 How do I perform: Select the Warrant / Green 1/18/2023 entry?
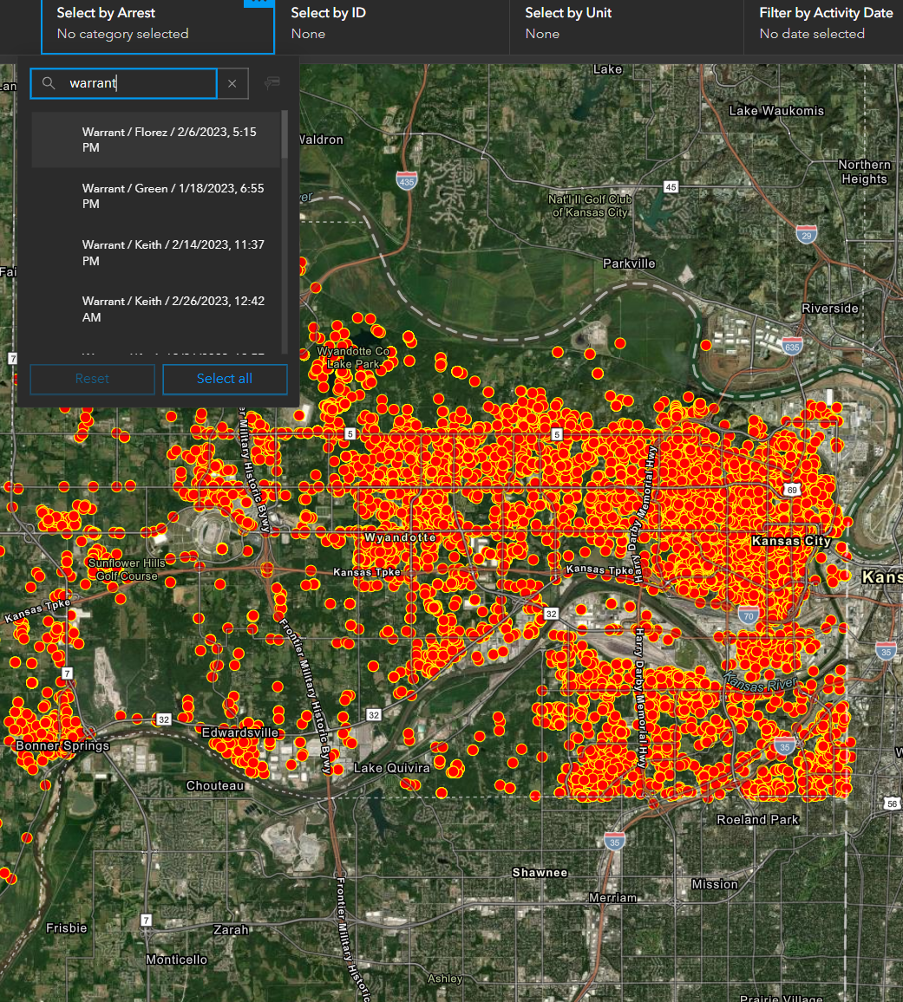click(x=156, y=196)
